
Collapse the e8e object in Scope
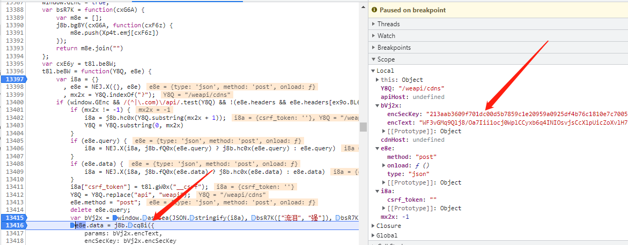point(378,148)
